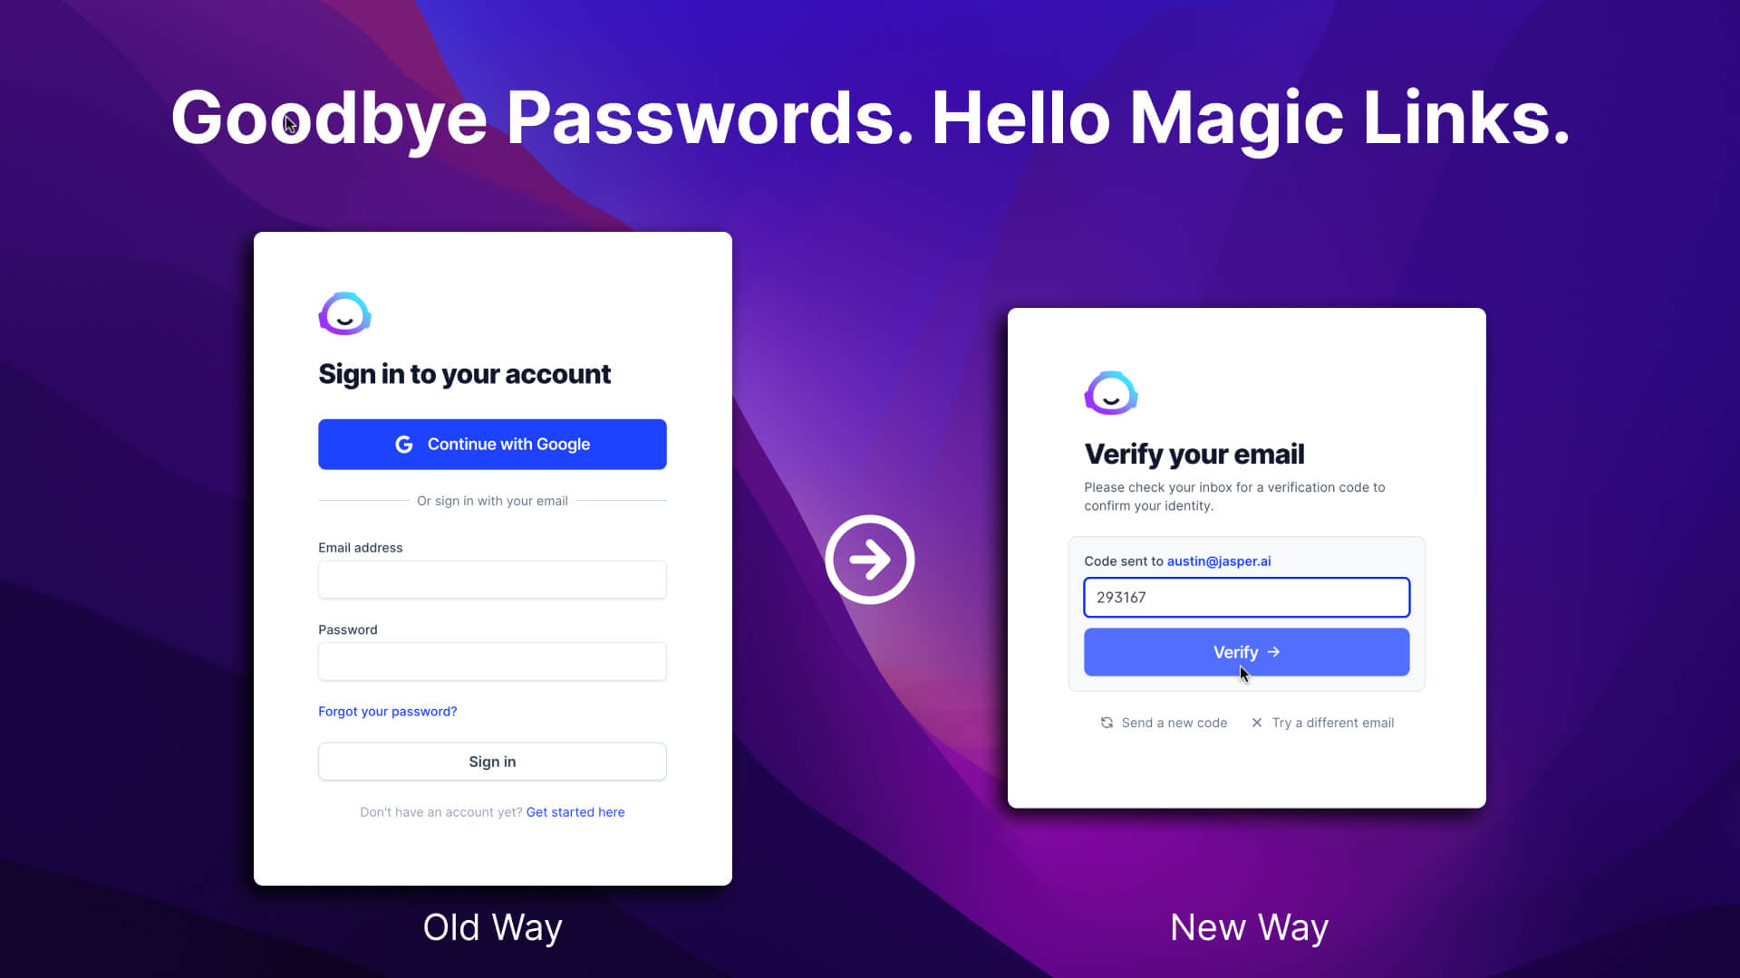This screenshot has height=978, width=1740.
Task: Select the Password input field
Action: pyautogui.click(x=491, y=662)
